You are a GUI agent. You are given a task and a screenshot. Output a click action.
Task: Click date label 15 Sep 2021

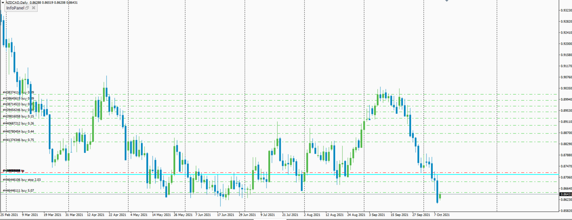pyautogui.click(x=399, y=215)
